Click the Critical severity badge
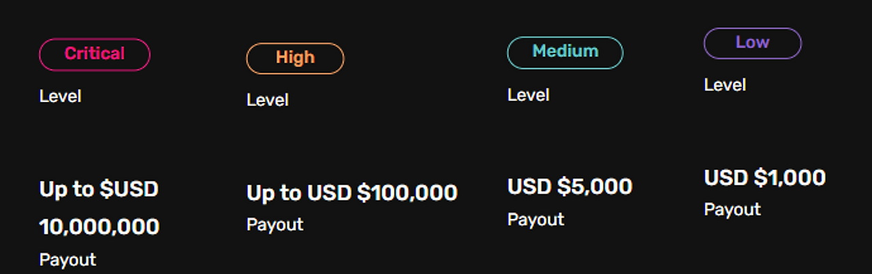872x274 pixels. click(x=95, y=54)
